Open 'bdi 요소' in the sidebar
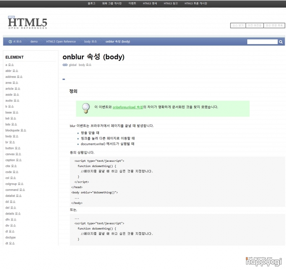 tap(11, 118)
